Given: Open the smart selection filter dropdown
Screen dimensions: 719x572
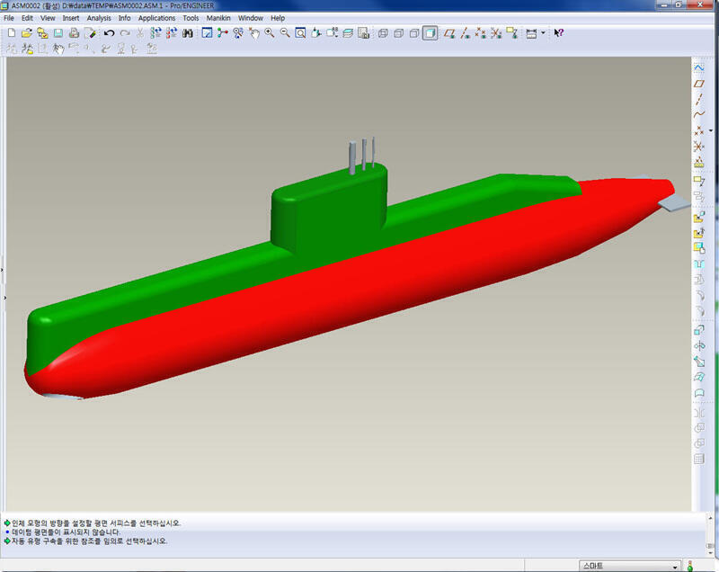Looking at the screenshot, I should (x=675, y=566).
